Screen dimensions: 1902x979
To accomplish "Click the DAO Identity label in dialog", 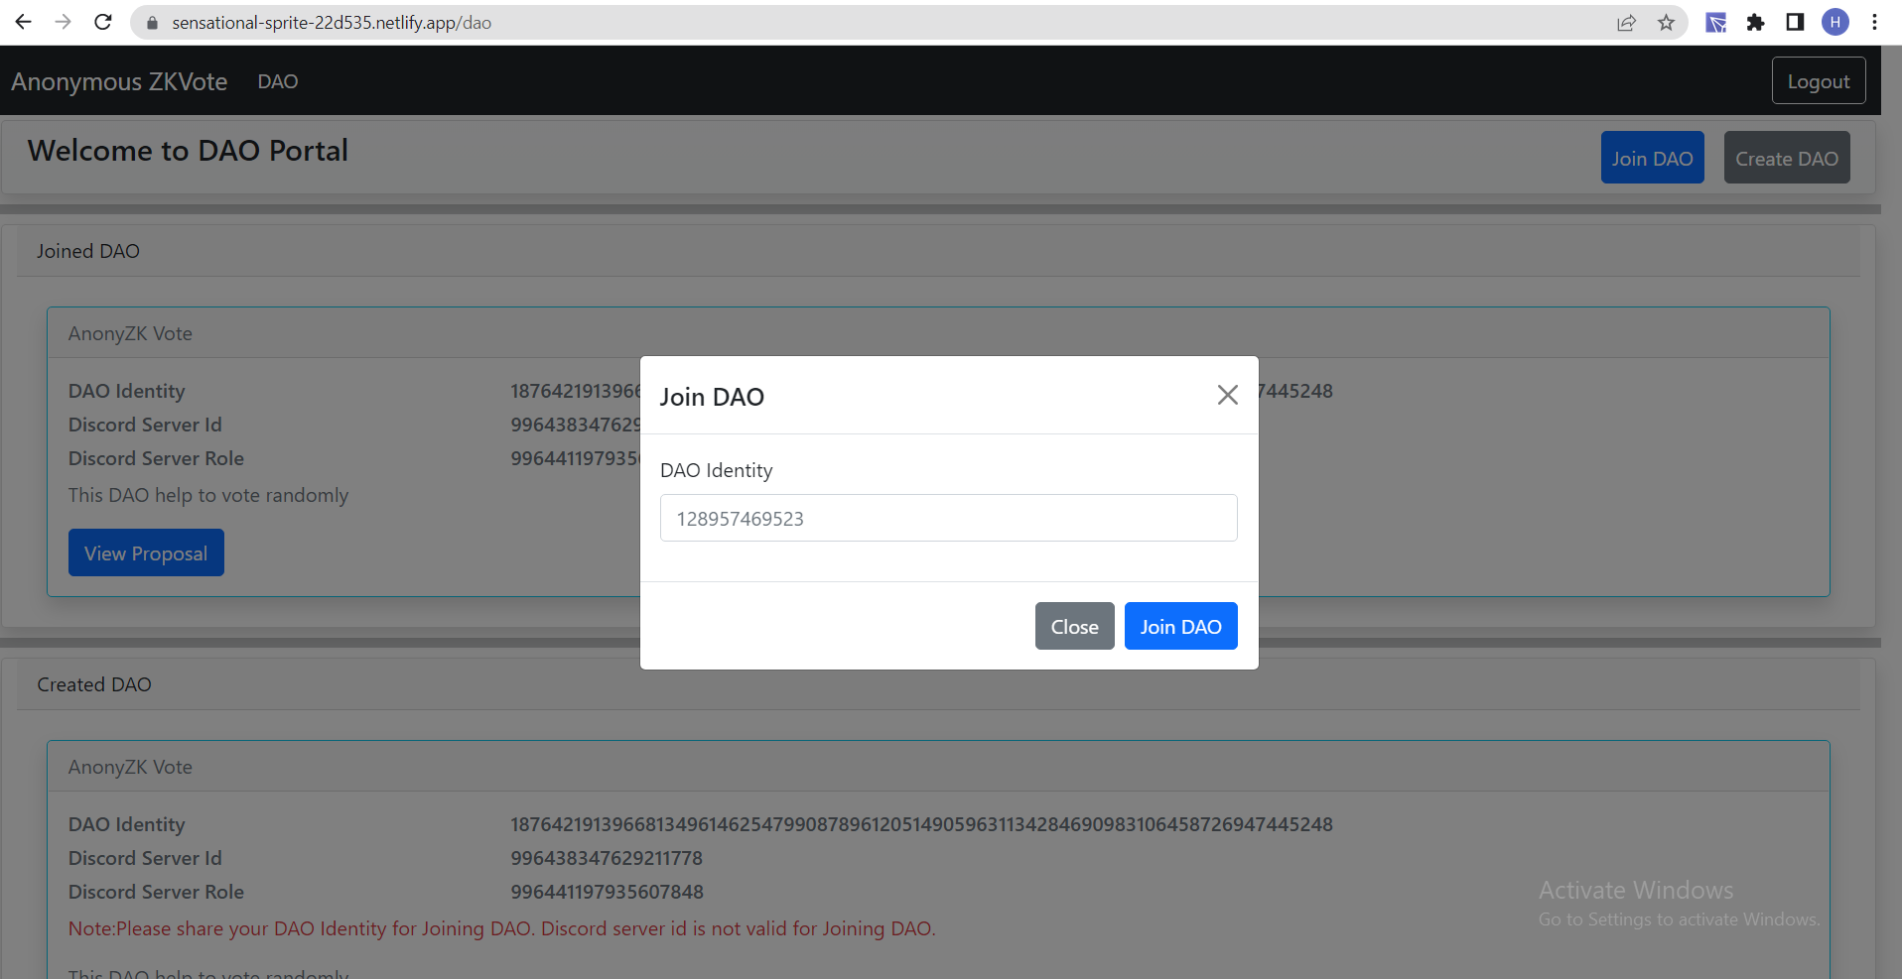I will pos(716,470).
